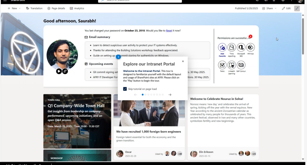Launch the LinkedIn Learning shortcut icon
The image size is (307, 165).
click(231, 65)
